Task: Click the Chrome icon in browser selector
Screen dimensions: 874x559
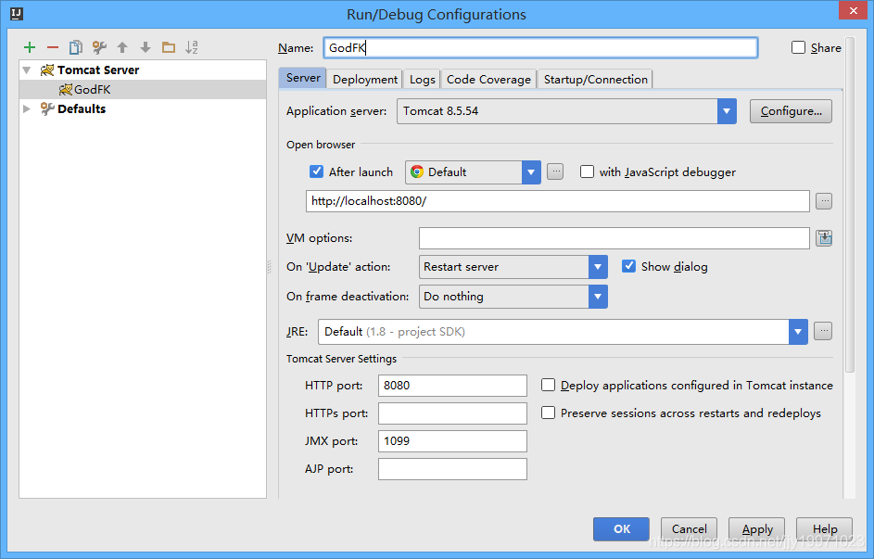Action: pos(417,172)
